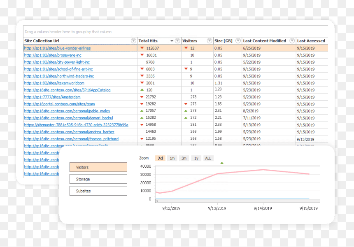Open filter icon on Last Content Modified column
The image size is (354, 247).
point(292,41)
